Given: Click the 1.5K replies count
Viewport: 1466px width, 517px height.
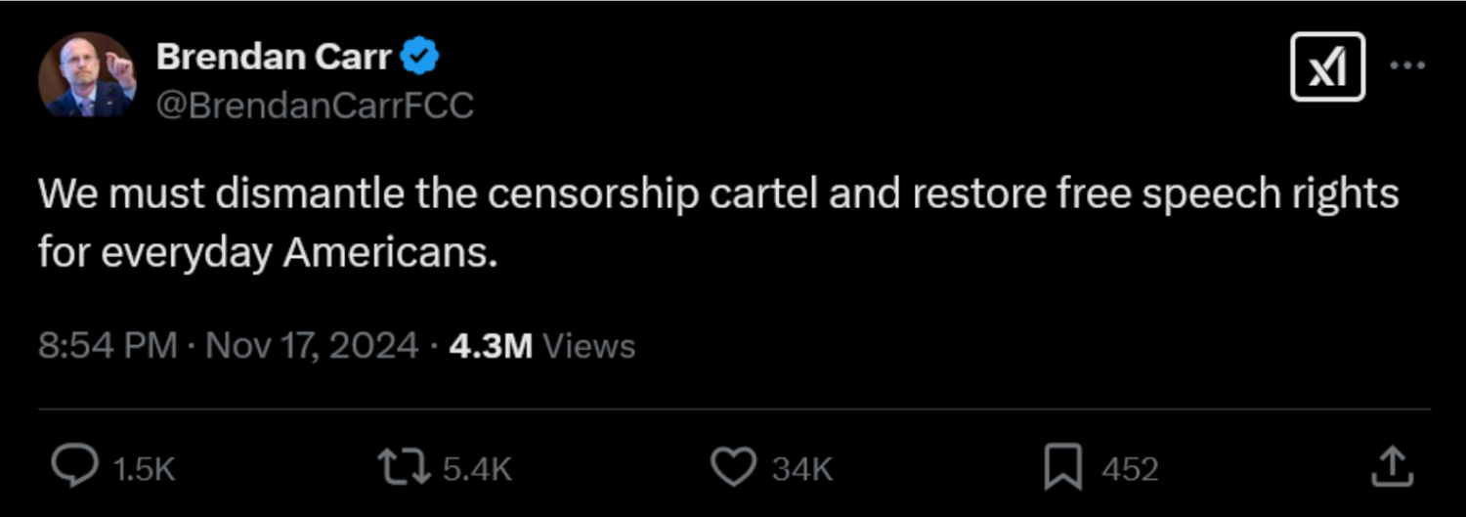Looking at the screenshot, I should (145, 469).
